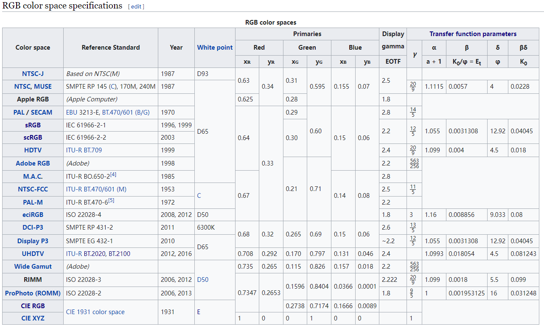Follow the CIE 1931 color space link
The width and height of the screenshot is (544, 326).
point(95,312)
